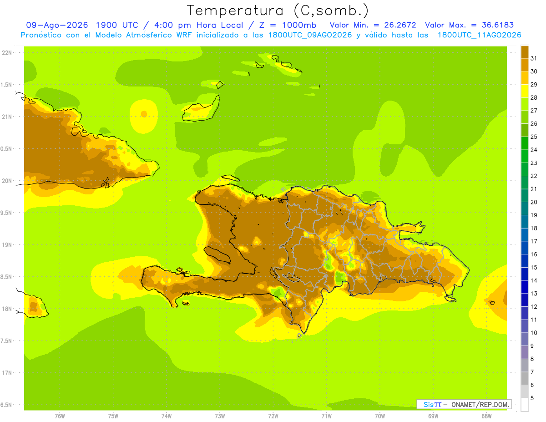Click the purple swatch between 9 and 10

pos(525,339)
